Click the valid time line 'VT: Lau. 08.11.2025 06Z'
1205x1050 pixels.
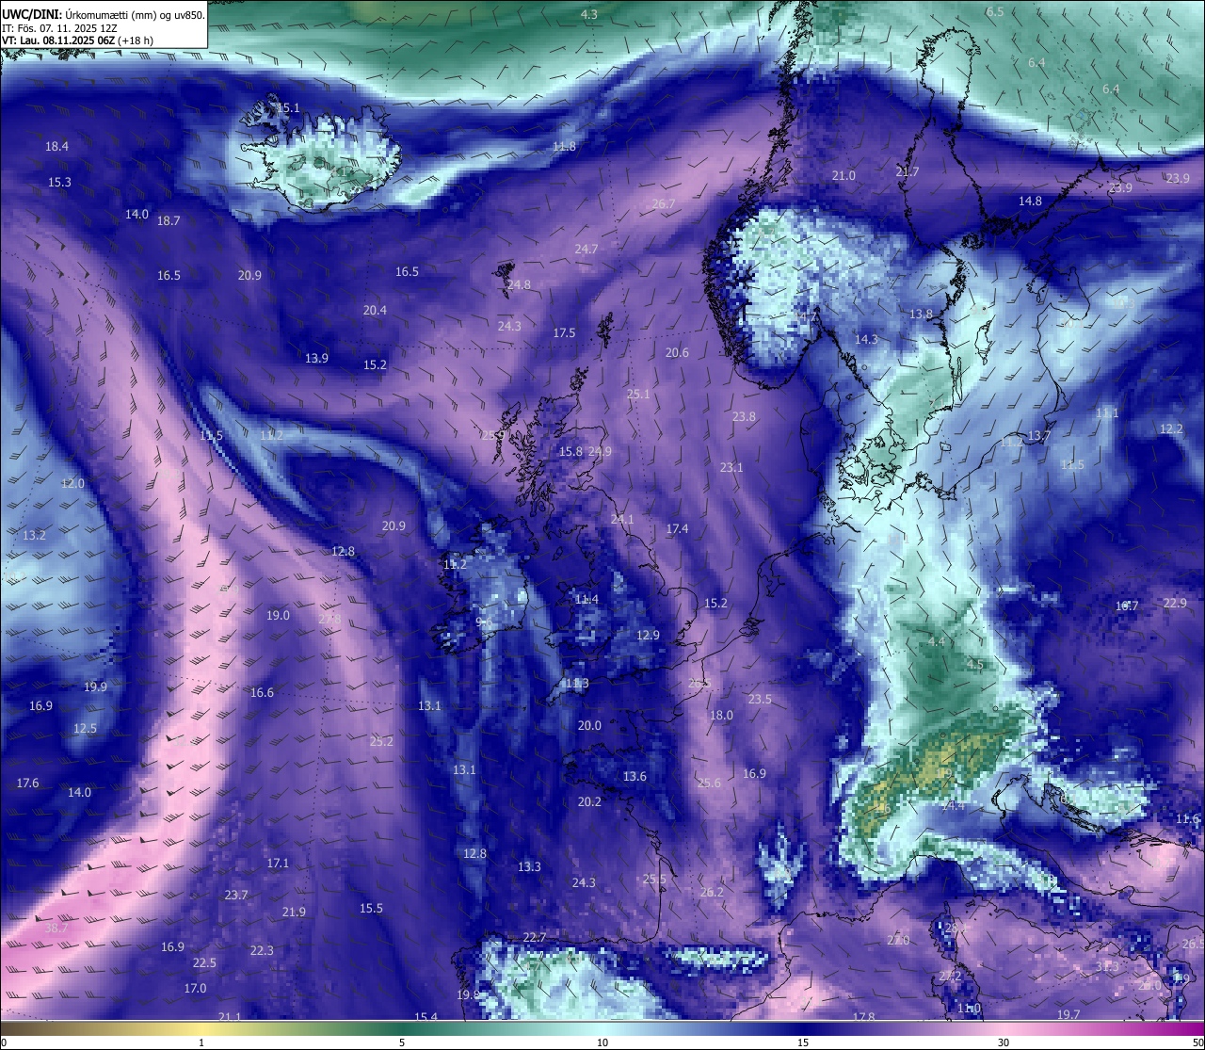60,40
